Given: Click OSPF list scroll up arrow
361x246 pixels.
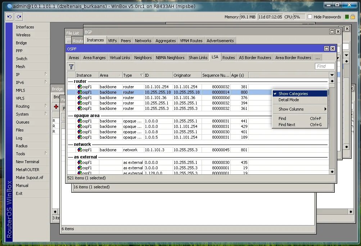Looking at the screenshot, I should click(x=332, y=81).
